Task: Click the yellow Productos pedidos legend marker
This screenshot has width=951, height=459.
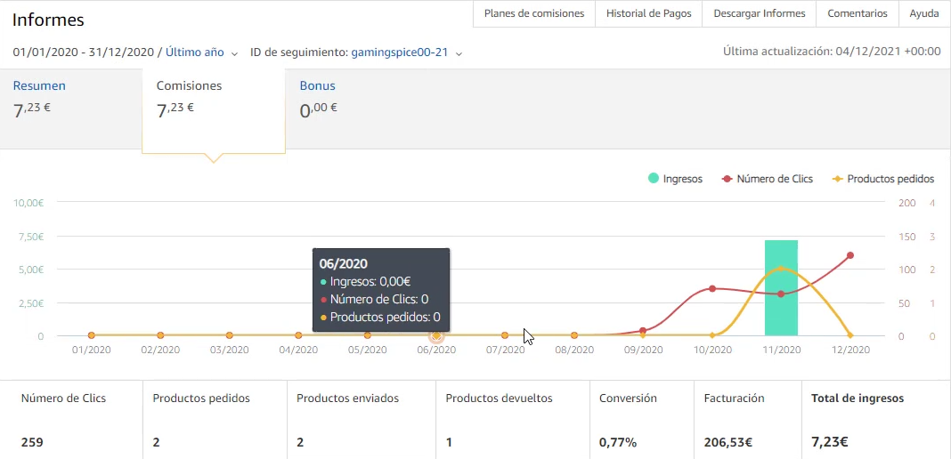Action: [837, 179]
